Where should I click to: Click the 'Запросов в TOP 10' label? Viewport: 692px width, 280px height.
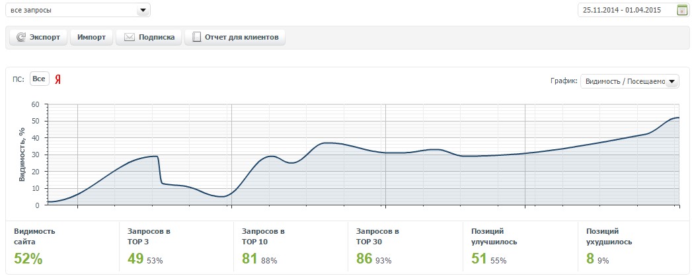pyautogui.click(x=263, y=236)
